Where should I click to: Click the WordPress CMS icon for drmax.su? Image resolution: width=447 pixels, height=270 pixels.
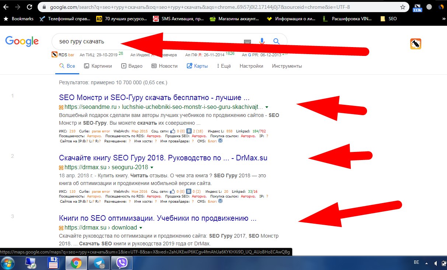click(x=220, y=201)
